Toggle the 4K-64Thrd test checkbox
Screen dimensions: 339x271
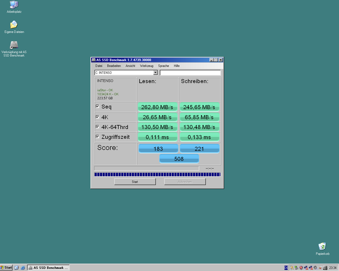pos(97,127)
